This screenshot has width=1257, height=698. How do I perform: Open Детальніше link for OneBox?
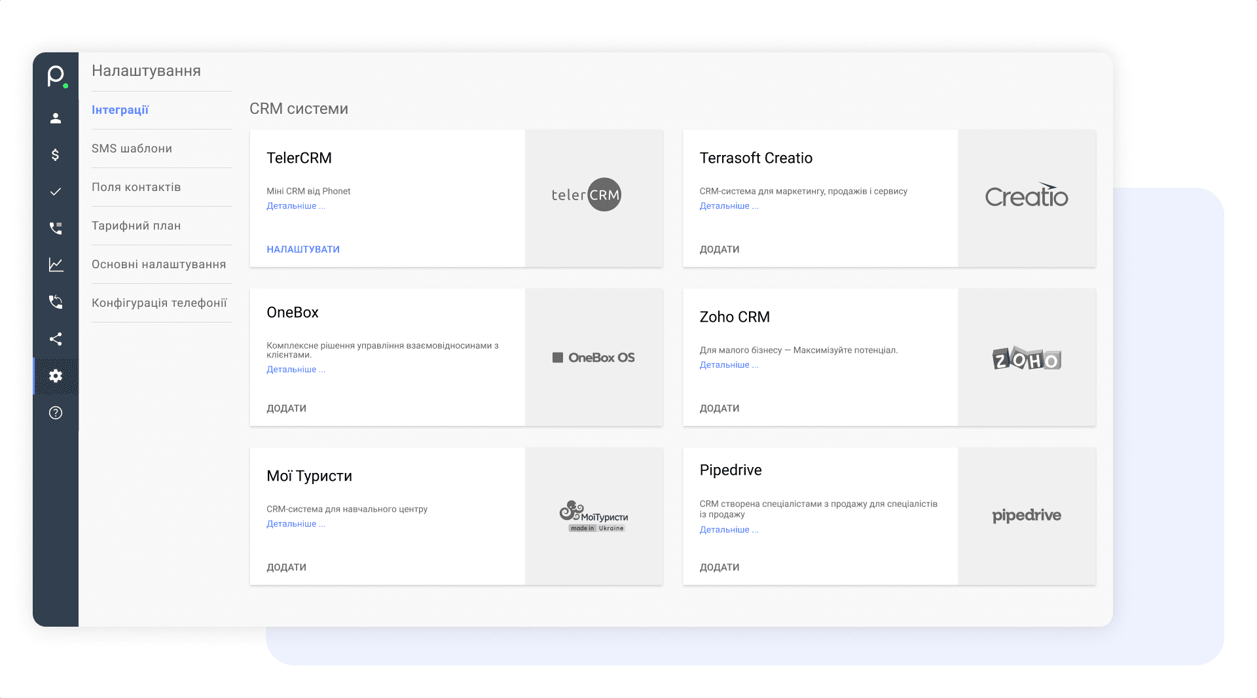[296, 370]
